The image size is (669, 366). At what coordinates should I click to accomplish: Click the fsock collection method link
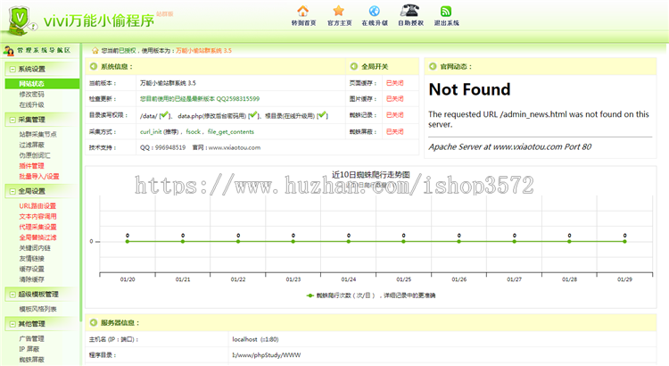(x=194, y=131)
